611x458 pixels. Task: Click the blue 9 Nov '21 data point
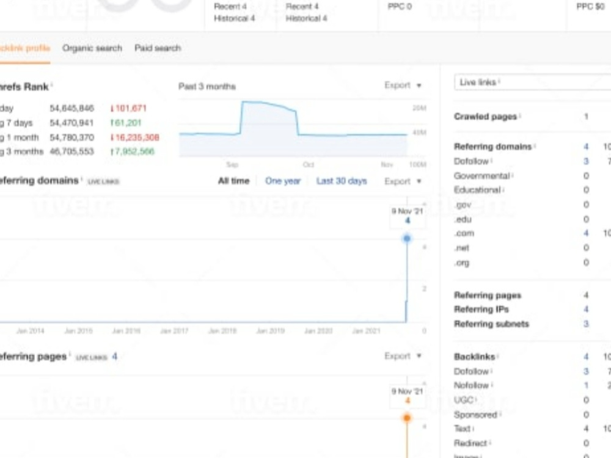tap(407, 238)
